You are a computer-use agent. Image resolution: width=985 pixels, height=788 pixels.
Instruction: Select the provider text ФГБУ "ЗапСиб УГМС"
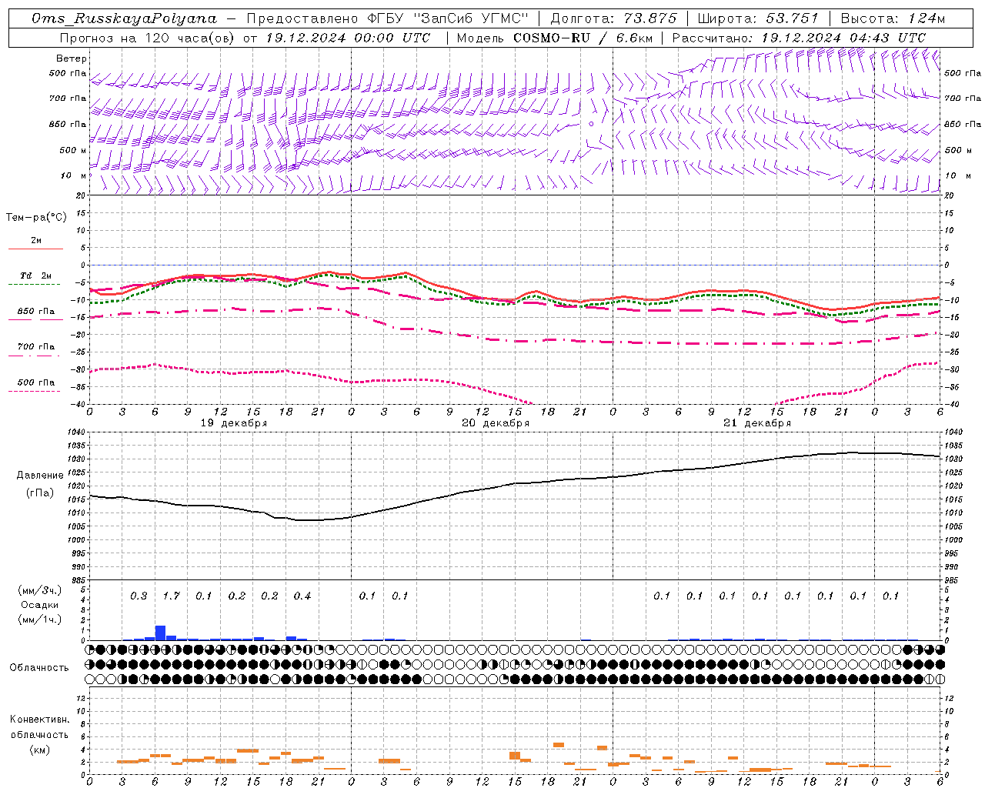click(448, 18)
